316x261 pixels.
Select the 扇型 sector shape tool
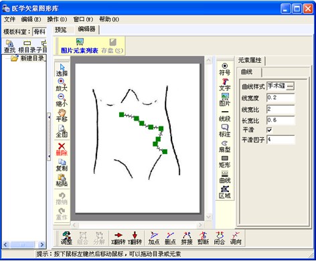click(x=225, y=147)
